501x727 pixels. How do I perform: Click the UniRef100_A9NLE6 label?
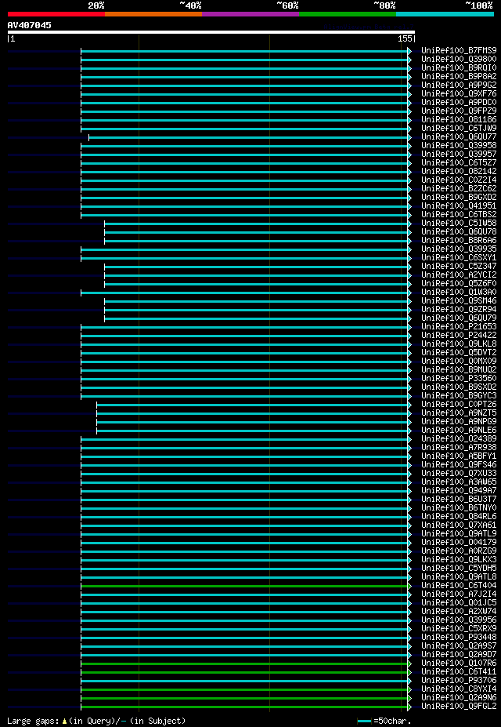[459, 431]
